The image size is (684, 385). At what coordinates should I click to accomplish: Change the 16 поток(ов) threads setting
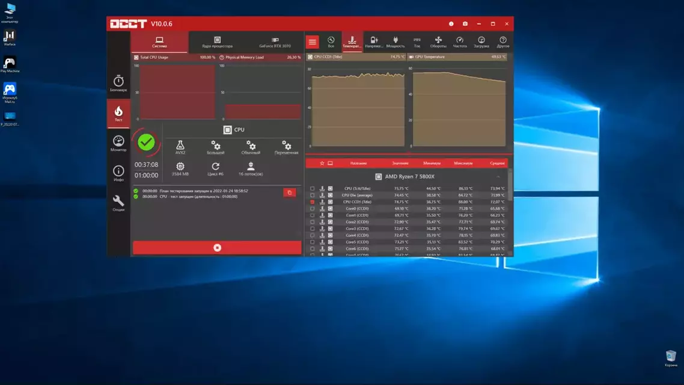(x=251, y=169)
